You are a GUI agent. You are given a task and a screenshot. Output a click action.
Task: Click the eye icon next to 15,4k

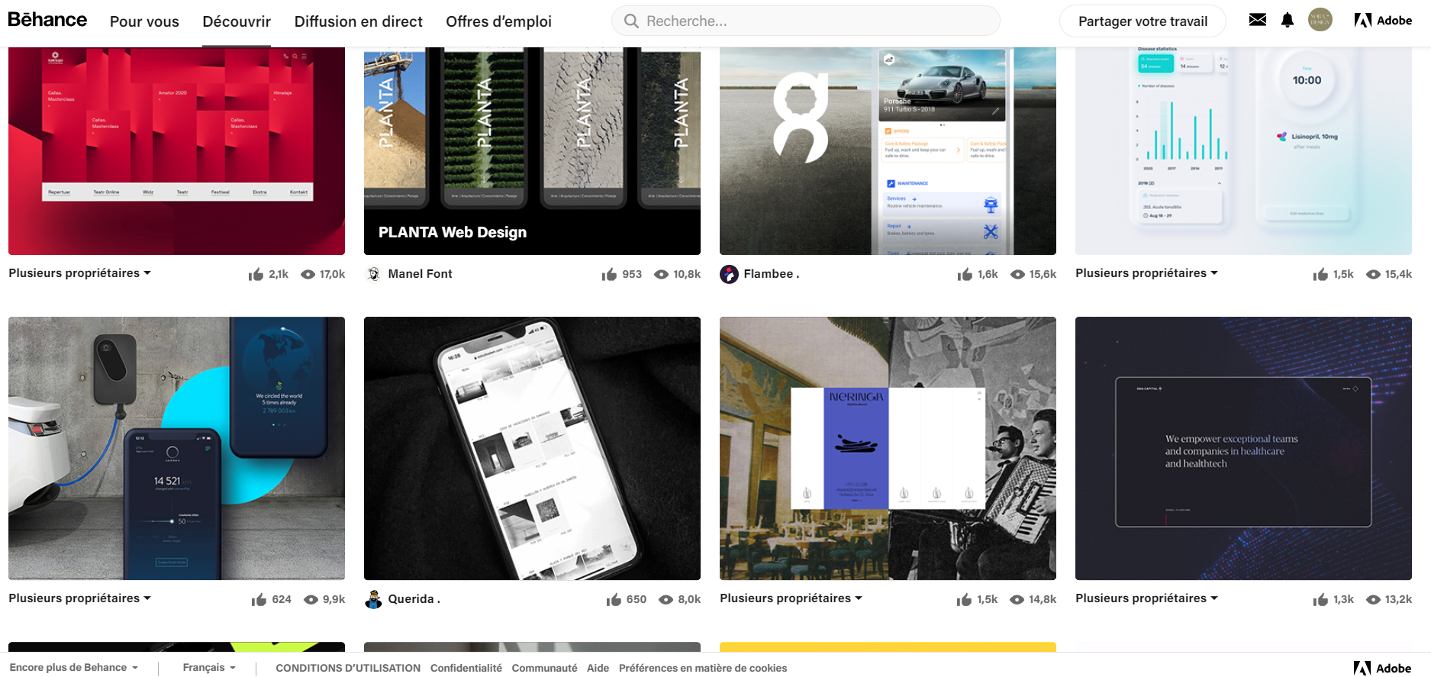(x=1373, y=274)
